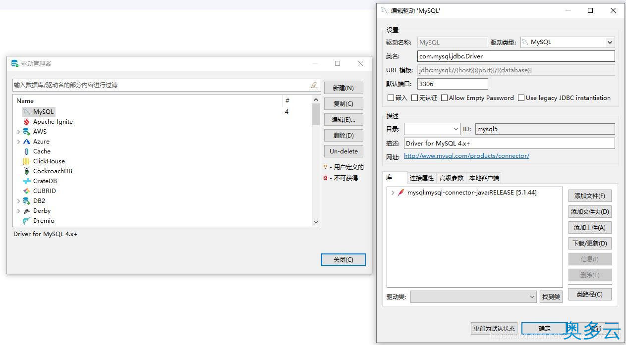Switch to the 连接属性 tab
This screenshot has height=345, width=626.
tap(422, 178)
